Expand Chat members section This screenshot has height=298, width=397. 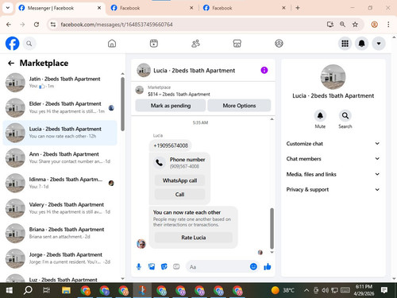pyautogui.click(x=333, y=159)
